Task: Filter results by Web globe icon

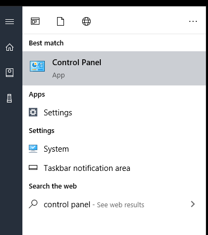Action: pos(86,21)
